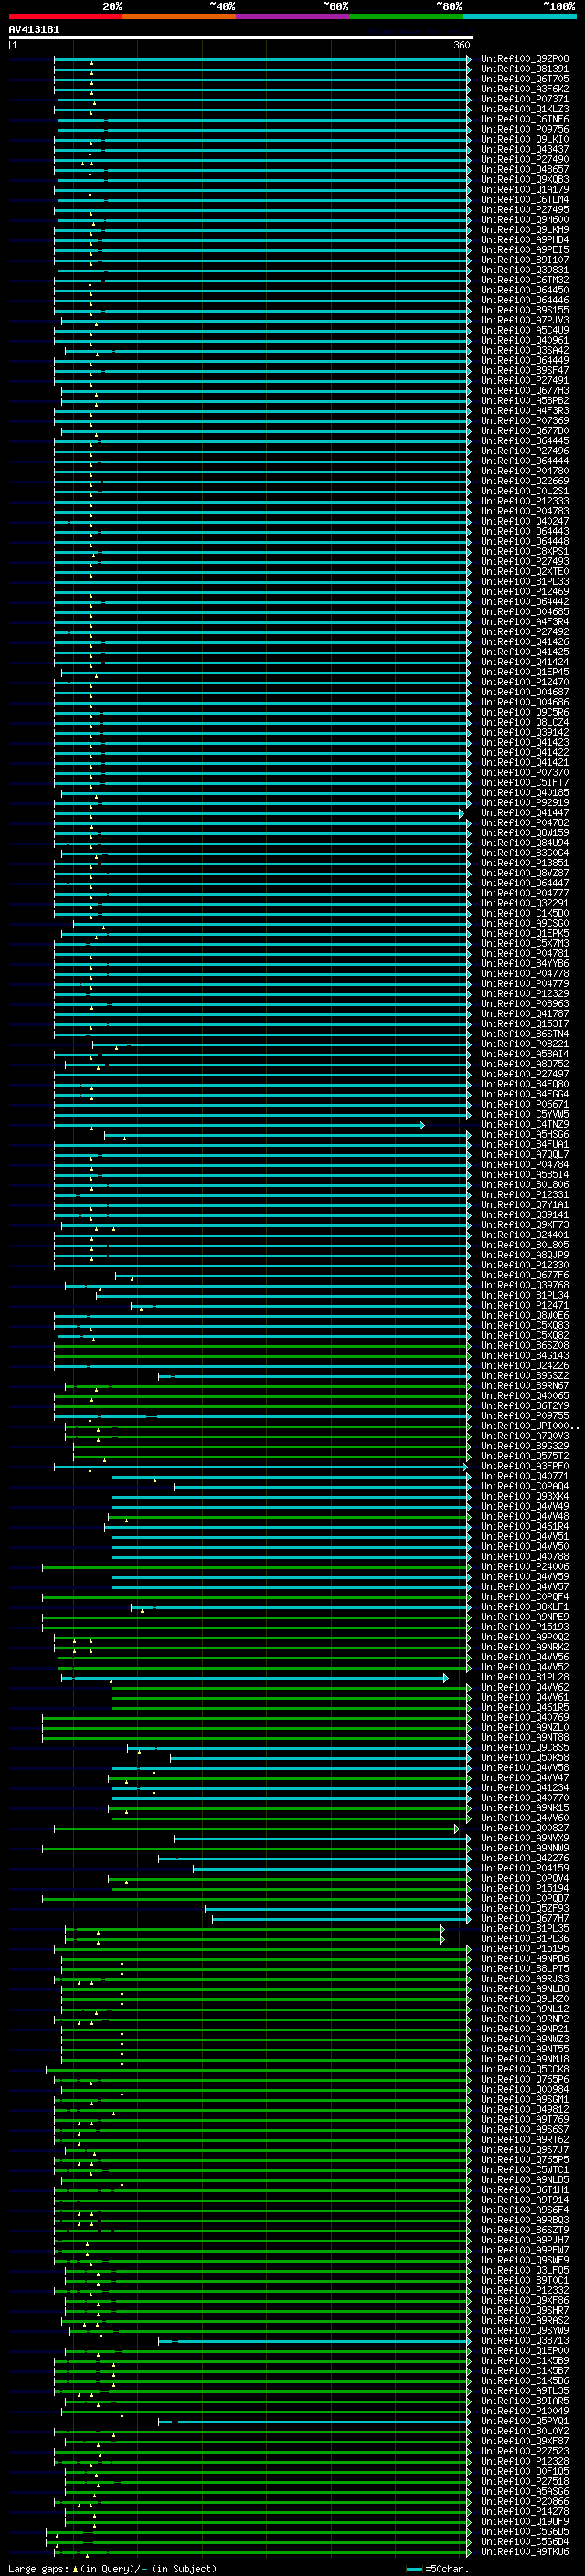Viewport: 585px width, 2576px height.
Task: Select hit label UniRef100_Q3SA42
Action: [x=525, y=350]
